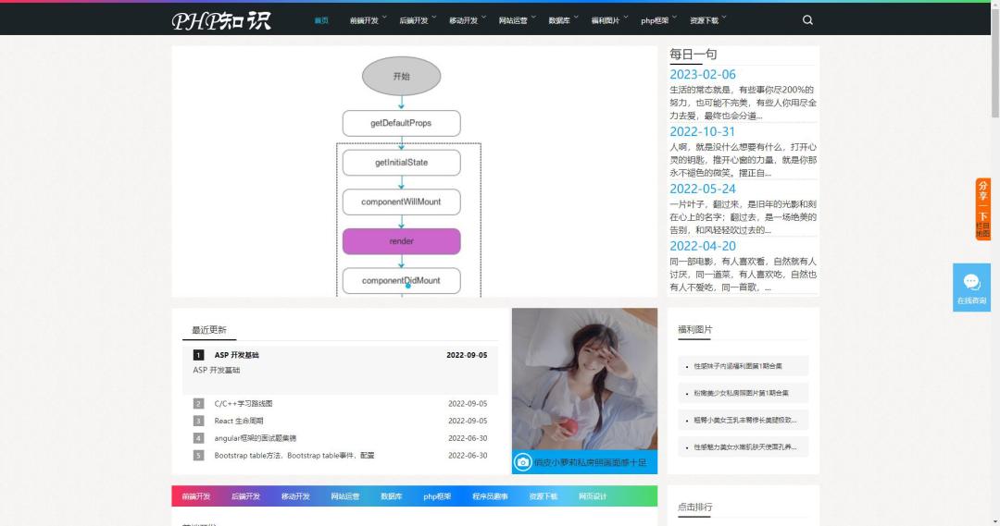Click the search magnifier icon in header
This screenshot has width=1000, height=526.
(807, 19)
